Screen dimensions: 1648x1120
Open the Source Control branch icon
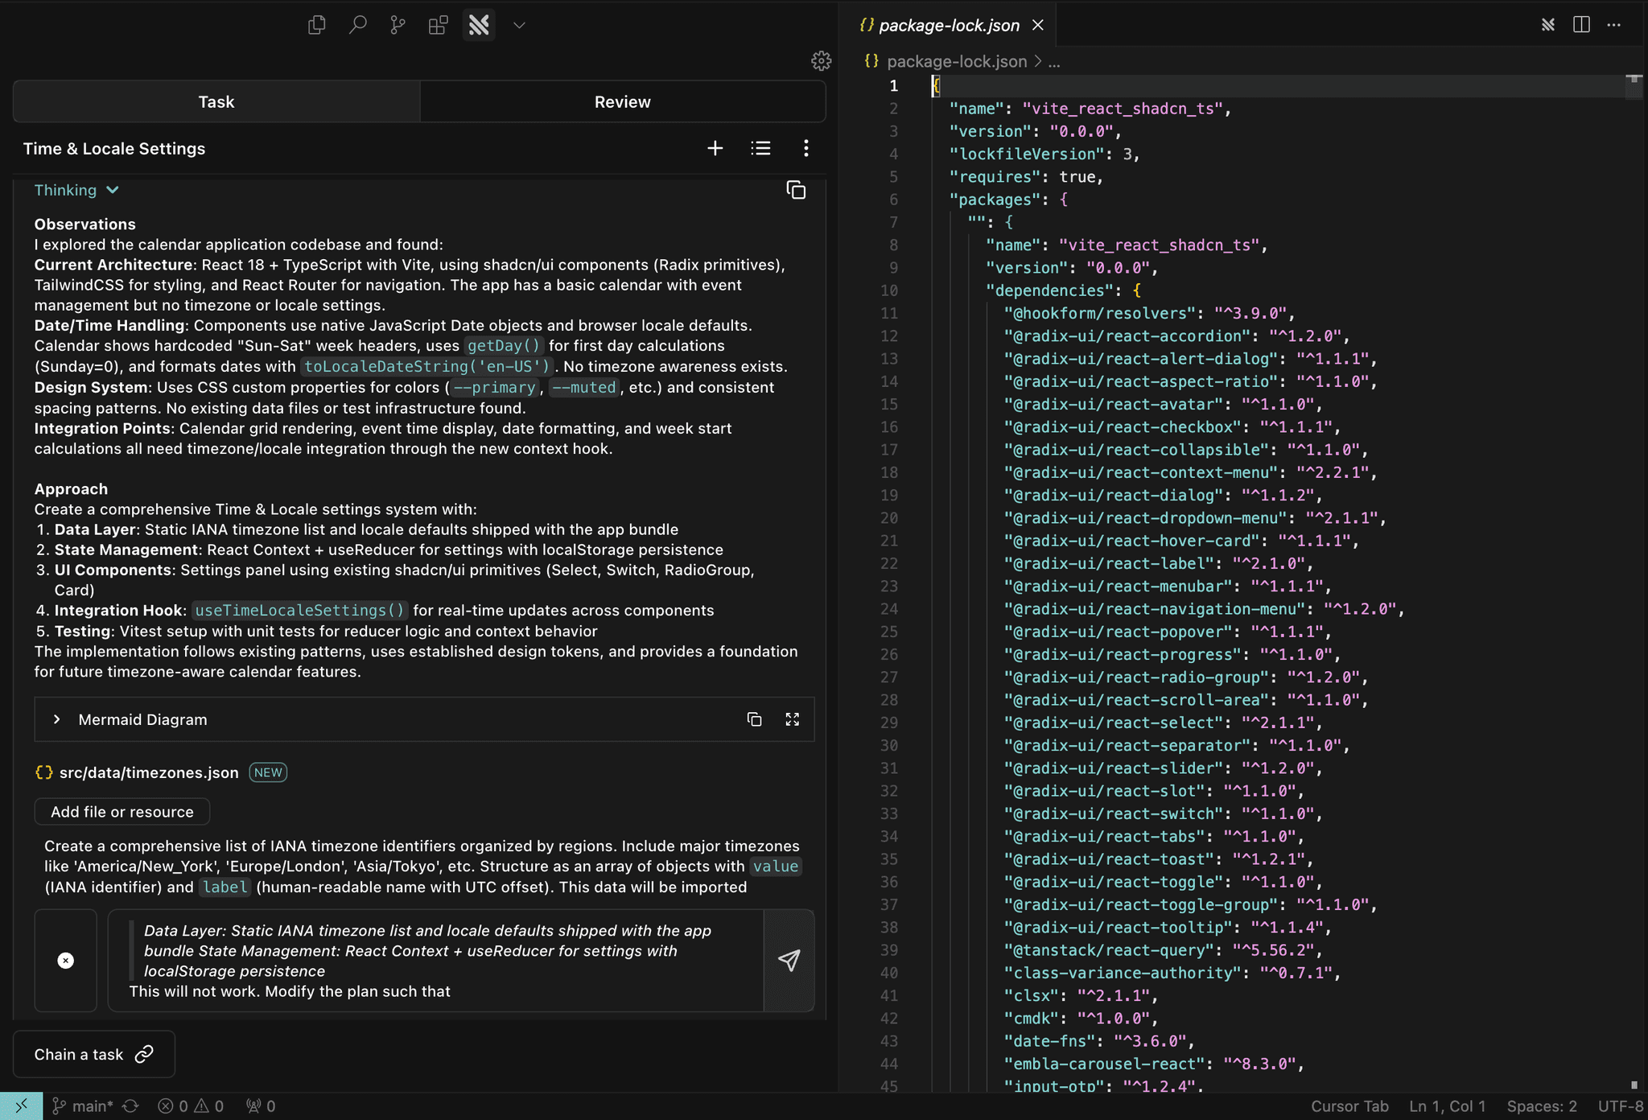coord(398,25)
